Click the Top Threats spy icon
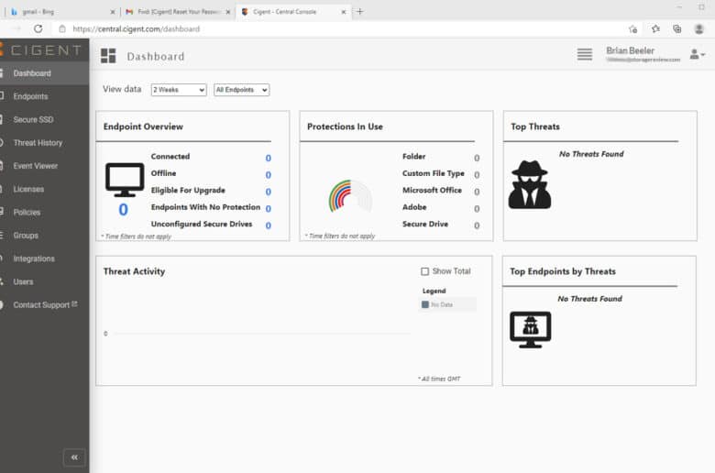715x473 pixels. click(x=530, y=185)
